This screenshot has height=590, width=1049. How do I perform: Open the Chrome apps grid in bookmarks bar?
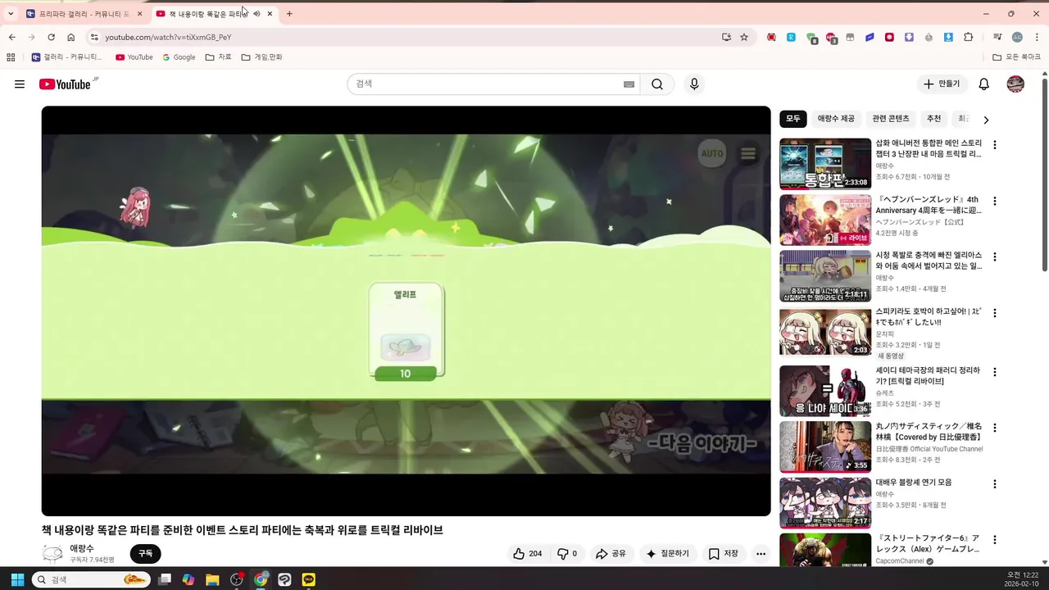11,57
